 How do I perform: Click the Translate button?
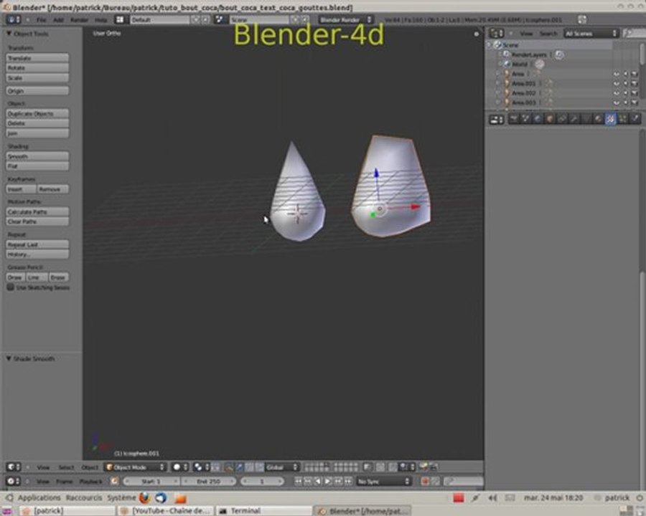(37, 58)
